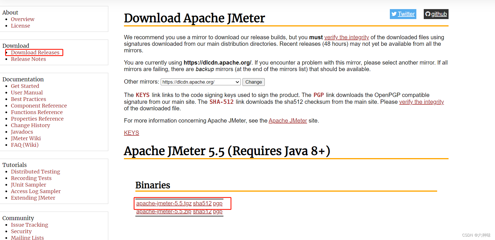This screenshot has height=240, width=495.
Task: View the Change History page
Action: point(30,125)
